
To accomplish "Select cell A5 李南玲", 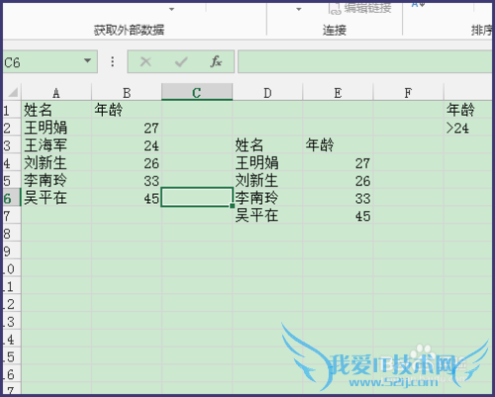I will (56, 180).
